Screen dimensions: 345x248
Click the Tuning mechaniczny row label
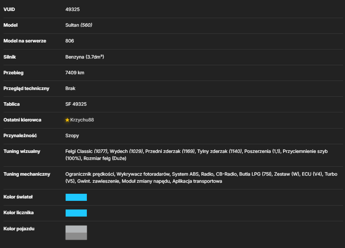pos(27,174)
